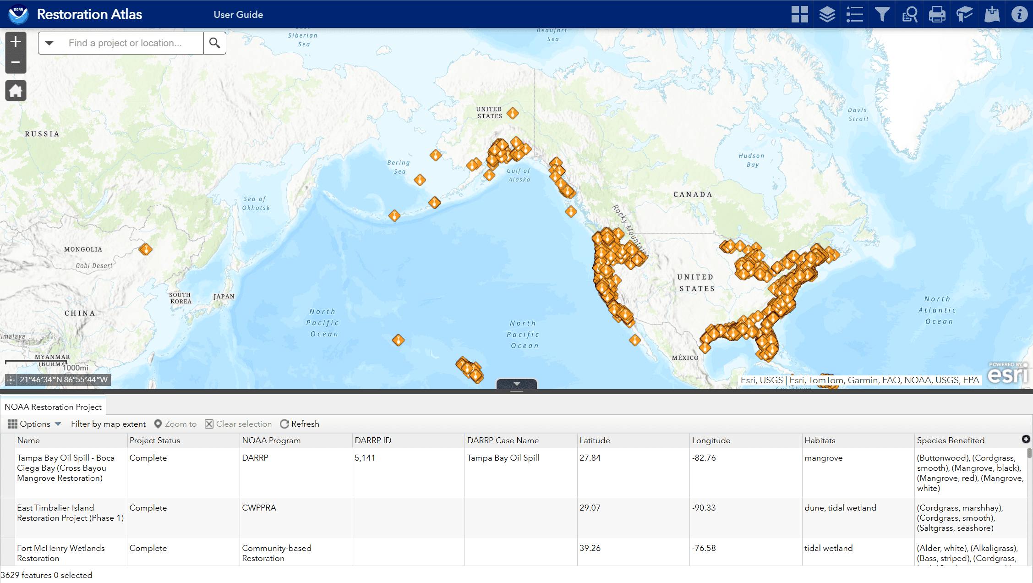Open the Add Data widget
Viewport: 1033px width, 583px height.
[x=992, y=14]
